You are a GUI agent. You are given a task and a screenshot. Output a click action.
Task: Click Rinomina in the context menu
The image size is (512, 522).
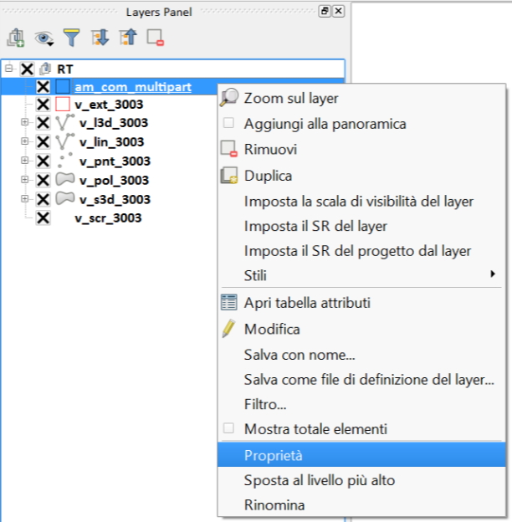[274, 505]
